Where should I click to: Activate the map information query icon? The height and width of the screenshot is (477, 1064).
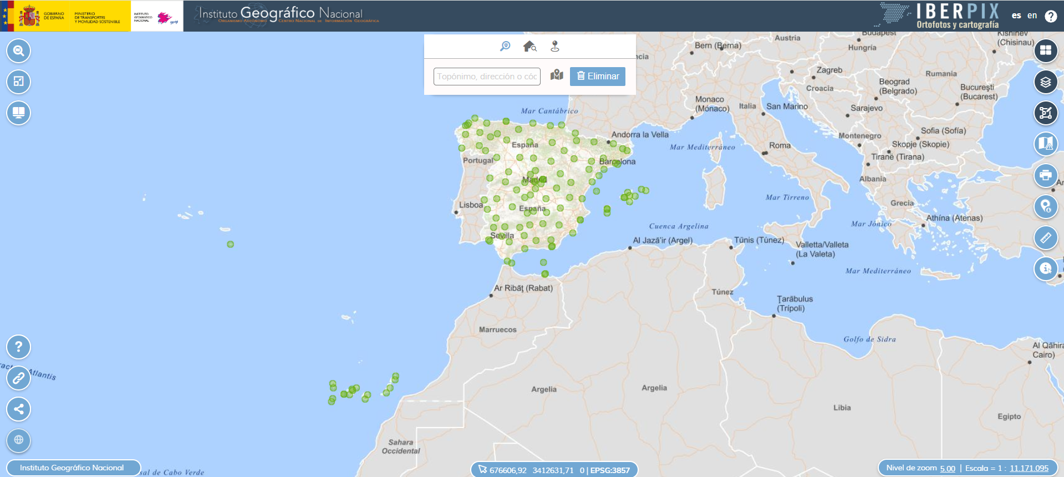[x=1045, y=269]
